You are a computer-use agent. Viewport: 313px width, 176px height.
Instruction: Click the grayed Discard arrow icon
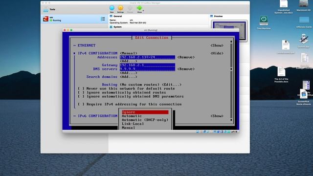point(130,8)
